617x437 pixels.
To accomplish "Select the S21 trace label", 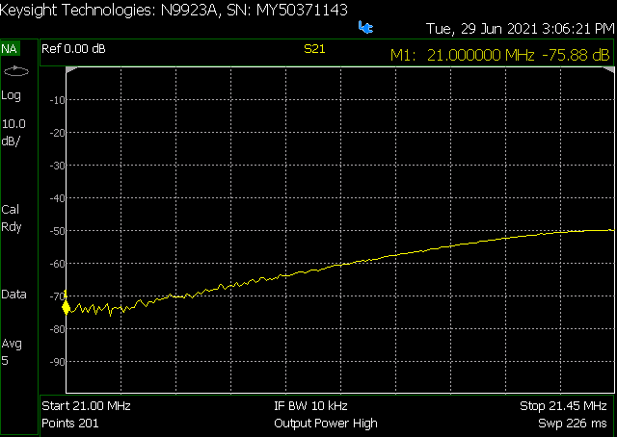I will click(314, 49).
